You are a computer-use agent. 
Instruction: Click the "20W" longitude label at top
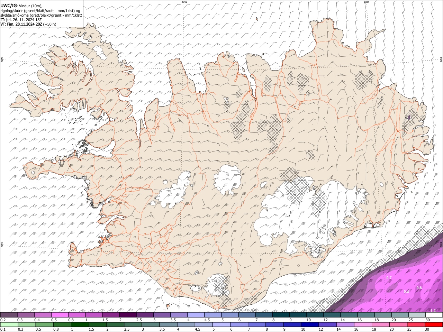click(184, 2)
